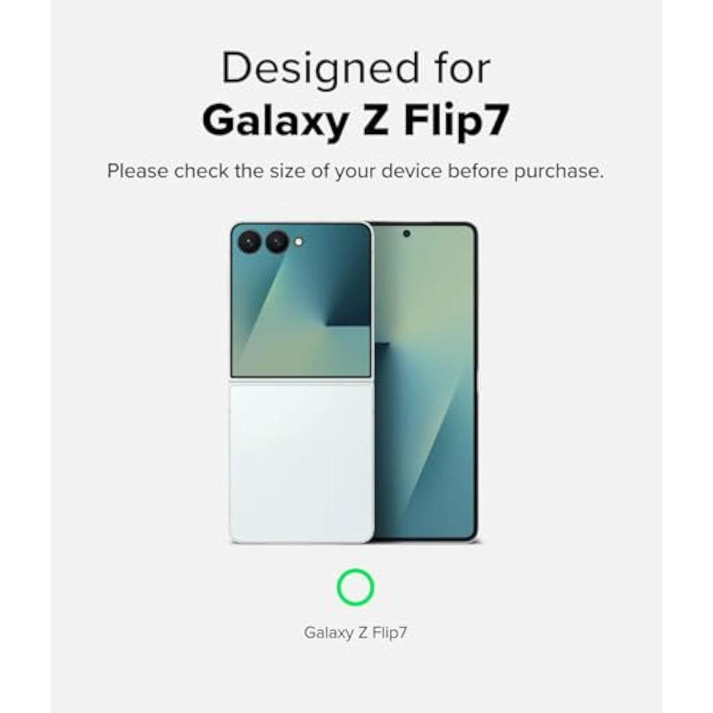Tap the upper rear camera lens
The image size is (713, 713).
point(249,242)
